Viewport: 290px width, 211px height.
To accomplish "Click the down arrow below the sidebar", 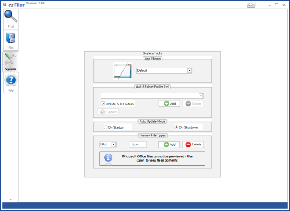I will [x=11, y=199].
